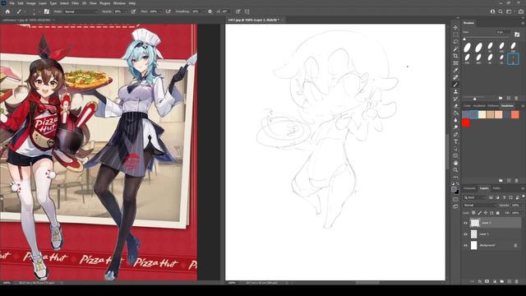Viewport: 526px width, 296px height.
Task: Hide the top selected layer with eye icon
Action: 466,223
